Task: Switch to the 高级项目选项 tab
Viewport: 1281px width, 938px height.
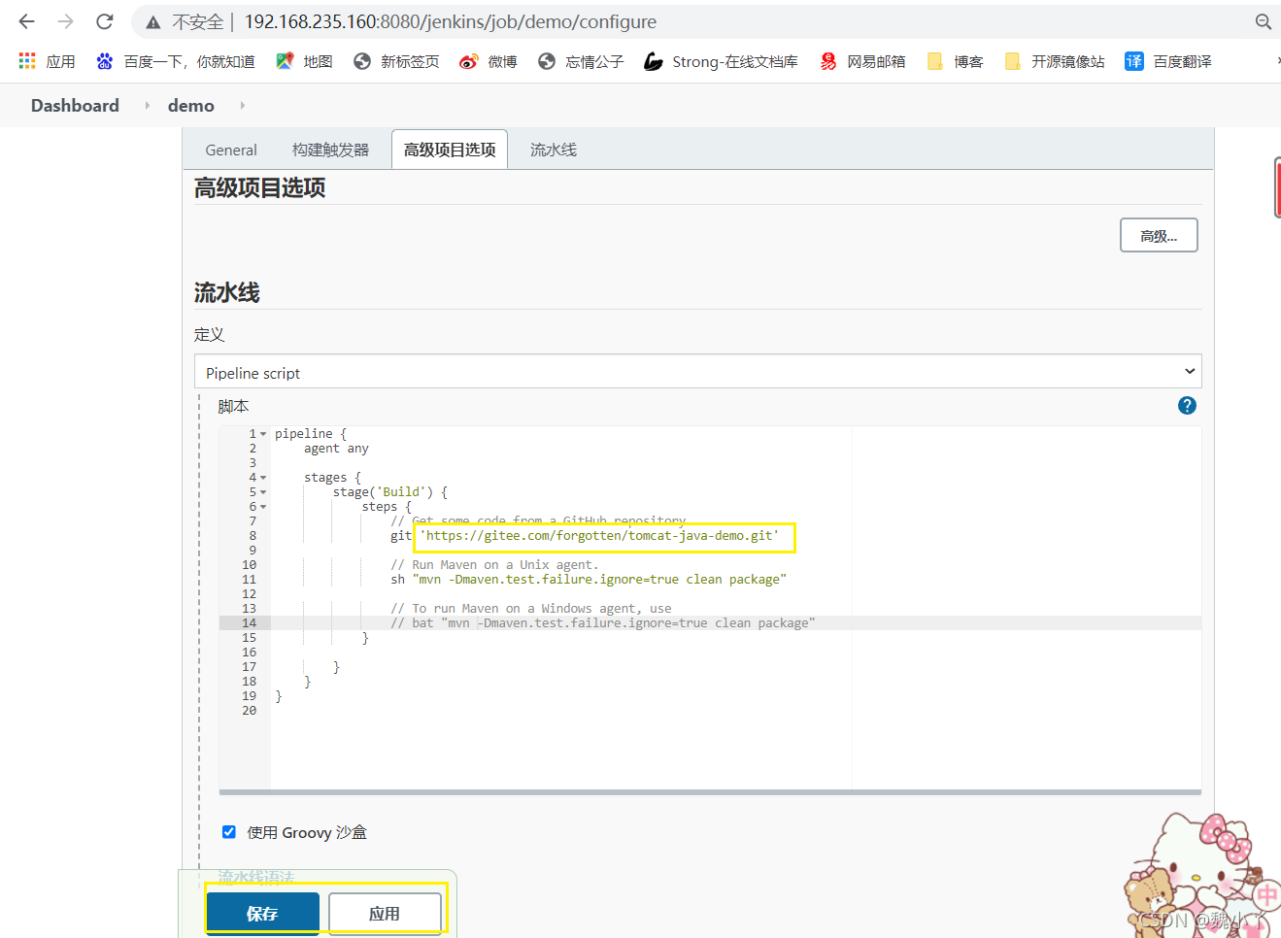Action: [450, 150]
